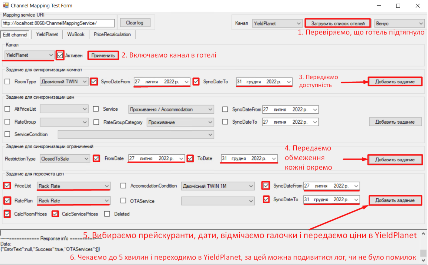Image resolution: width=428 pixels, height=265 pixels.
Task: Open the PriceRecalculation tab
Action: (x=112, y=34)
